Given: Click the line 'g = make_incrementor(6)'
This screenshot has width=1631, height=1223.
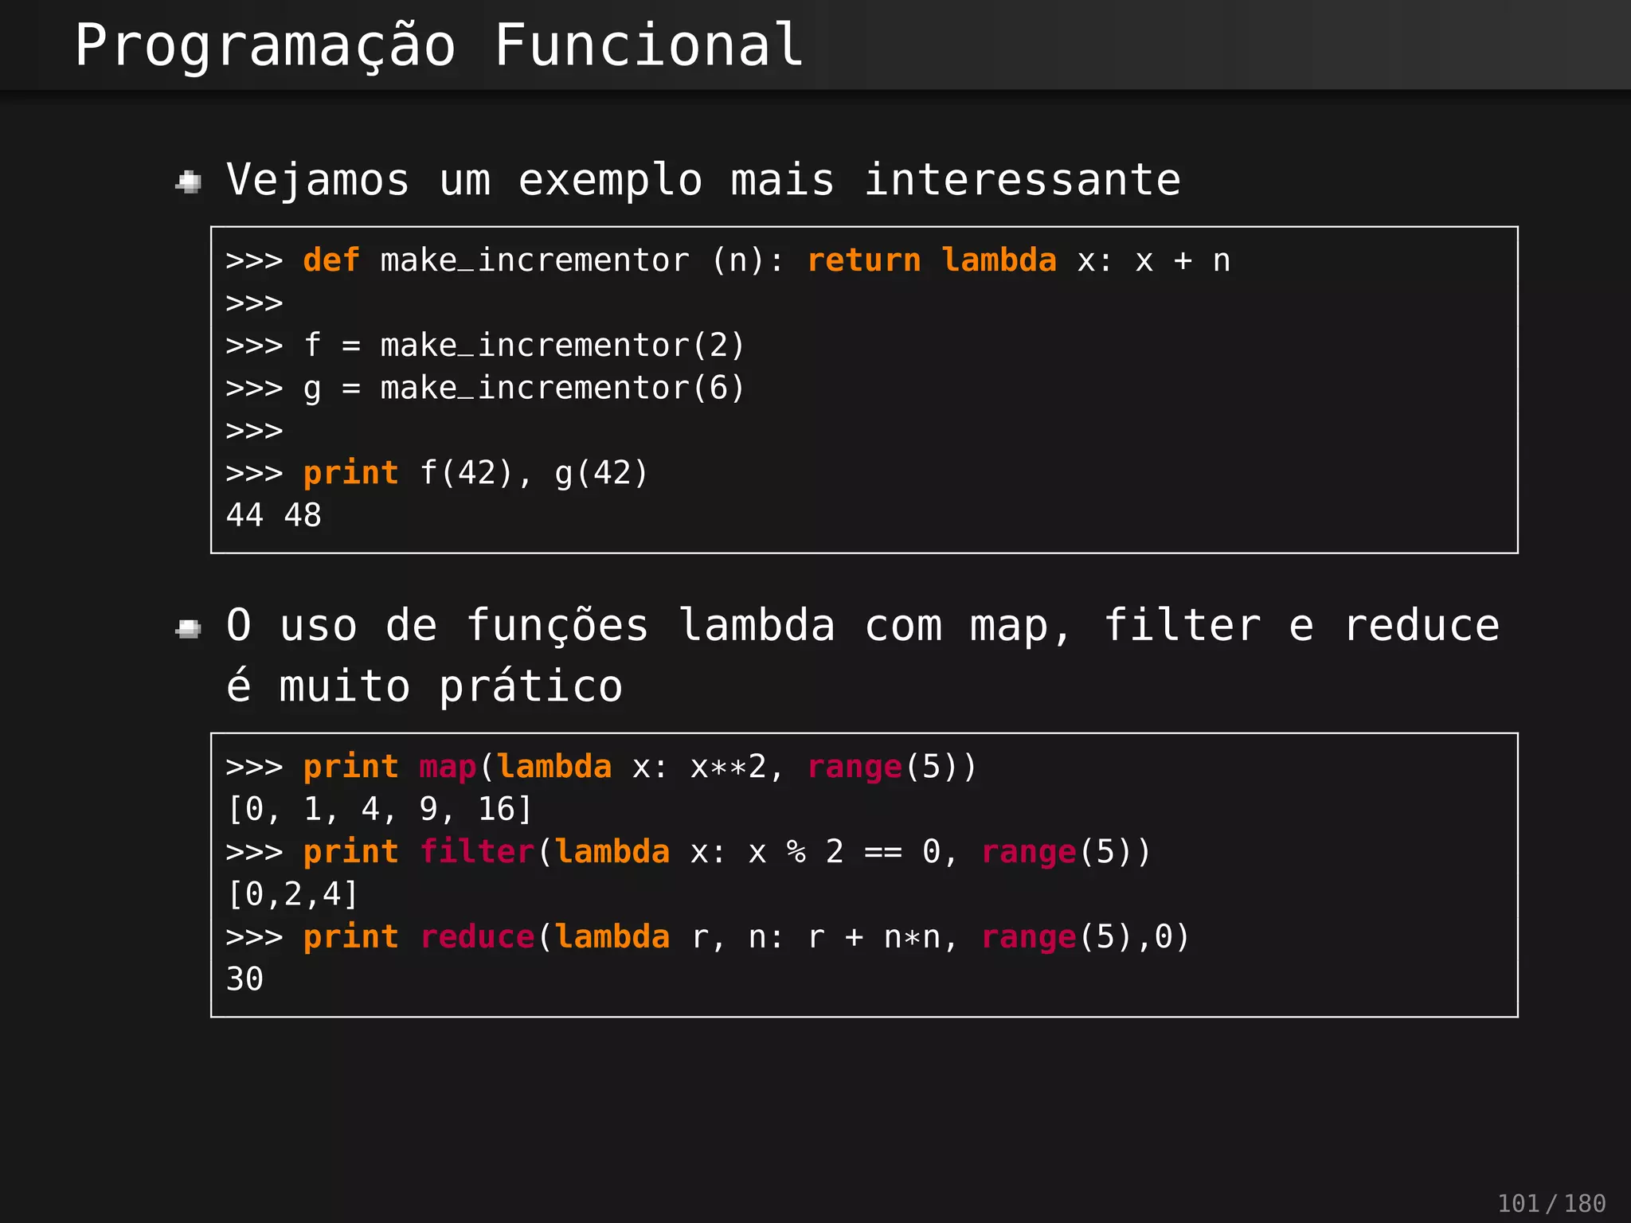Looking at the screenshot, I should point(485,389).
